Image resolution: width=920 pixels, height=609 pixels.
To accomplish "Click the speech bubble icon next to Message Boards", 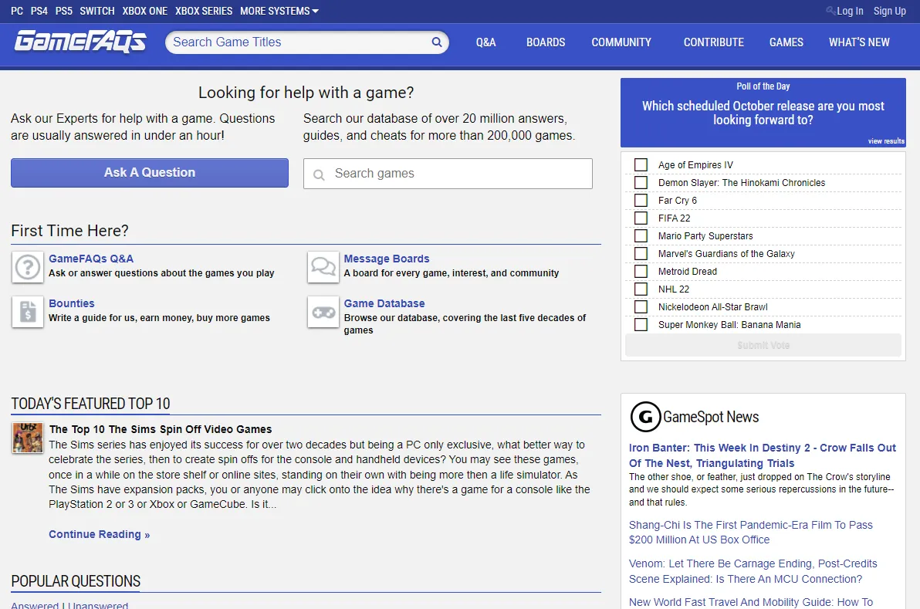I will (323, 267).
